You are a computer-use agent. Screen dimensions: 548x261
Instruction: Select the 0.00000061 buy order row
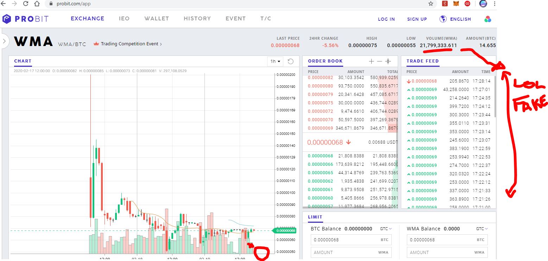tap(351, 190)
